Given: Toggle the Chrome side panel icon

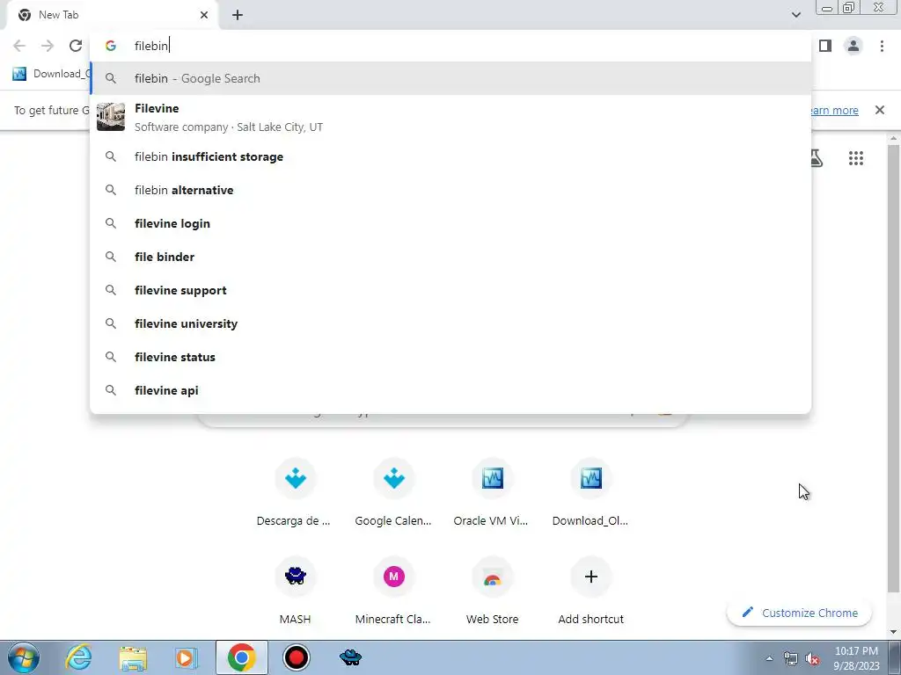Looking at the screenshot, I should click(x=825, y=46).
